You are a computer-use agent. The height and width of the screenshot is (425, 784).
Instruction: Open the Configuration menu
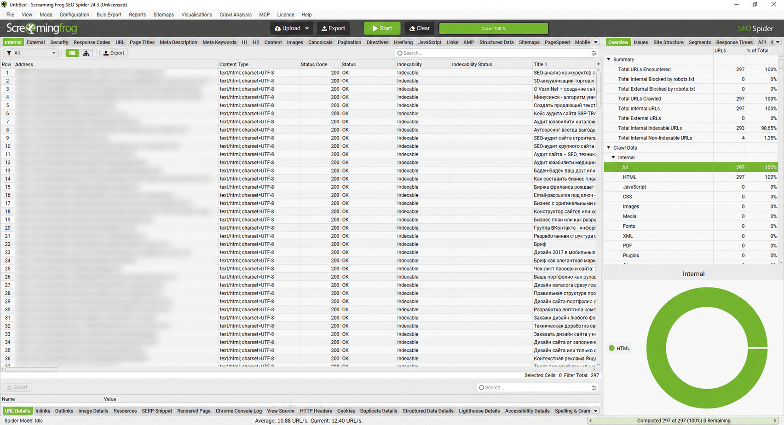(74, 15)
